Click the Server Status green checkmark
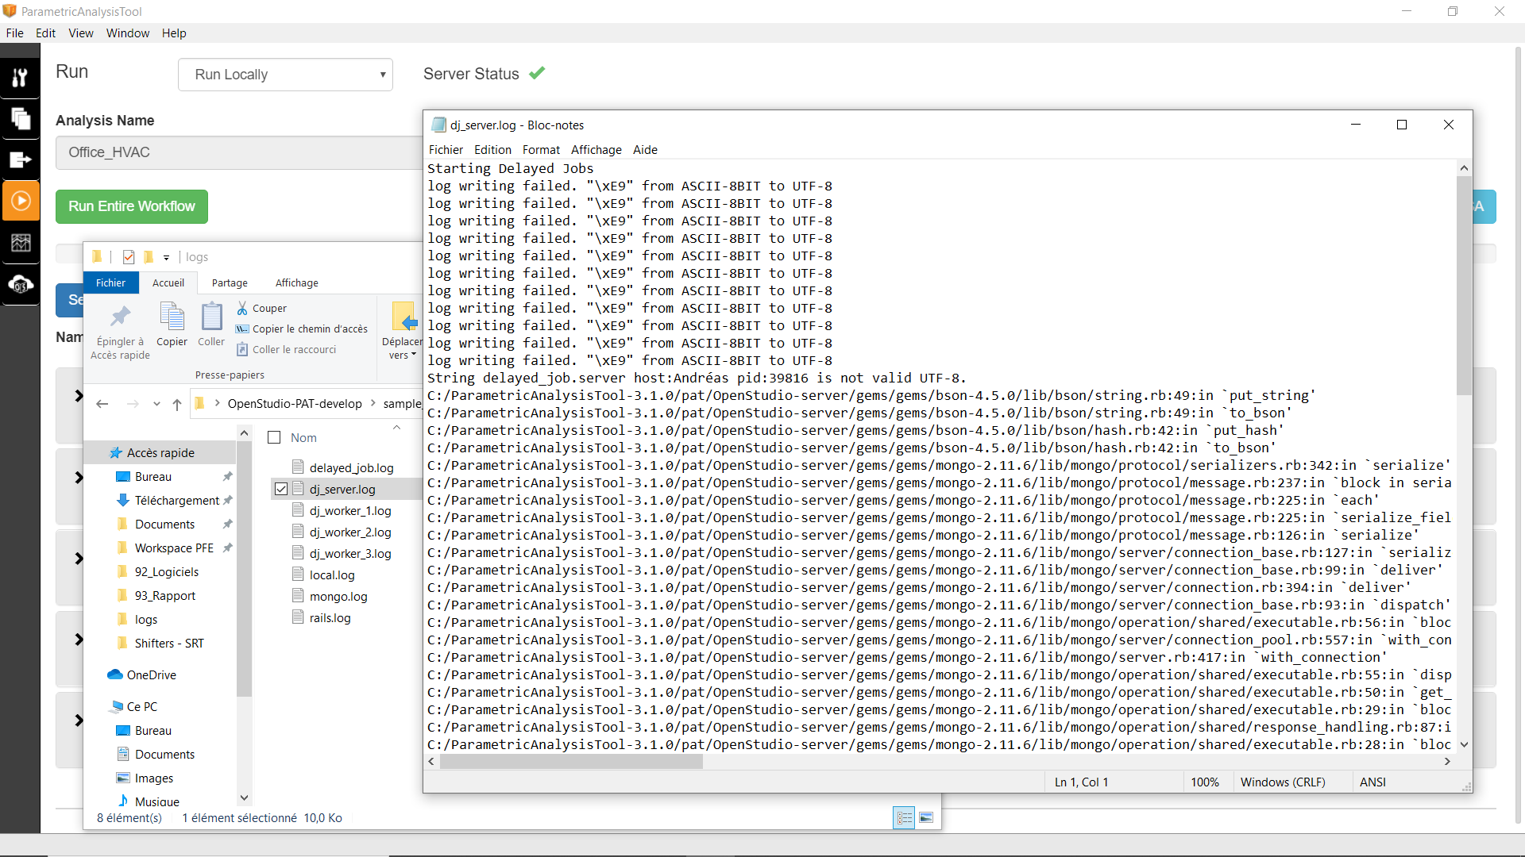 537,73
